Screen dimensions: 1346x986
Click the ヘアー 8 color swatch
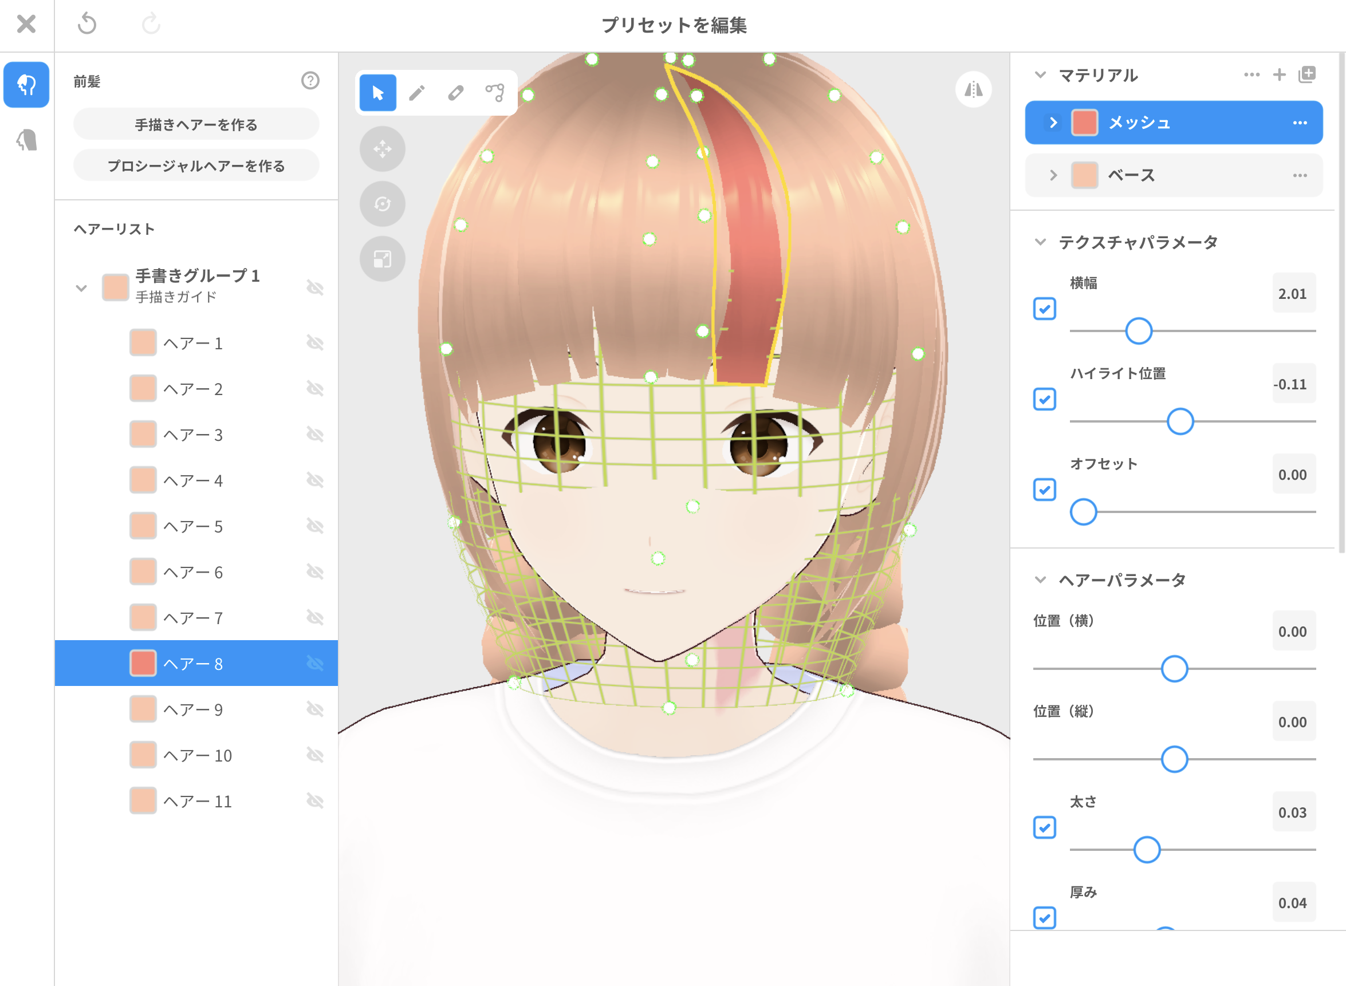point(143,663)
